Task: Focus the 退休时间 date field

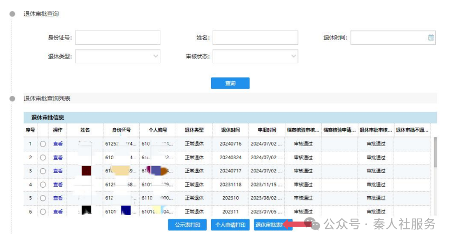Action: coord(393,37)
